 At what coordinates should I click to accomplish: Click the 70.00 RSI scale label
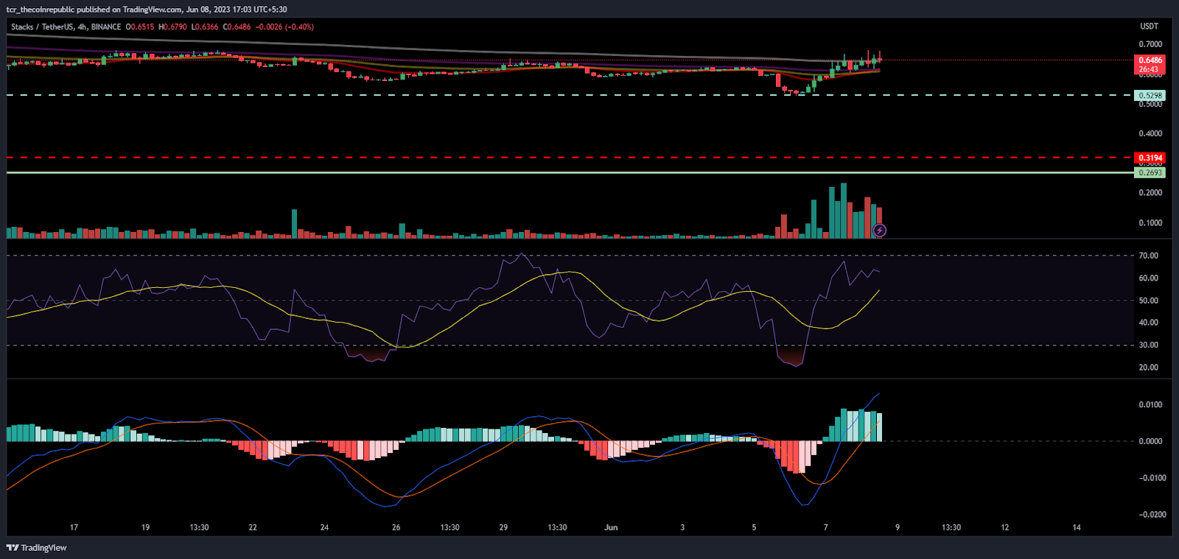coord(1148,256)
